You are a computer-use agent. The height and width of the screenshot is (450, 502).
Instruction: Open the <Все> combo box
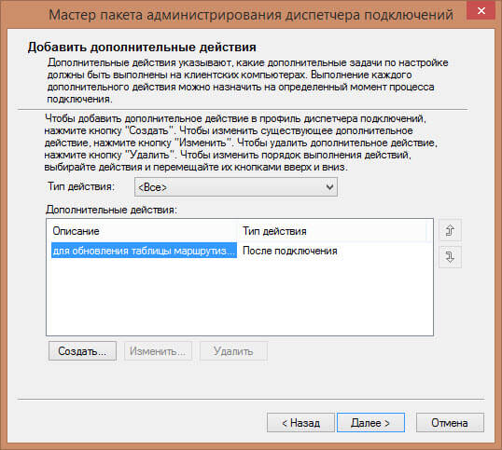236,187
